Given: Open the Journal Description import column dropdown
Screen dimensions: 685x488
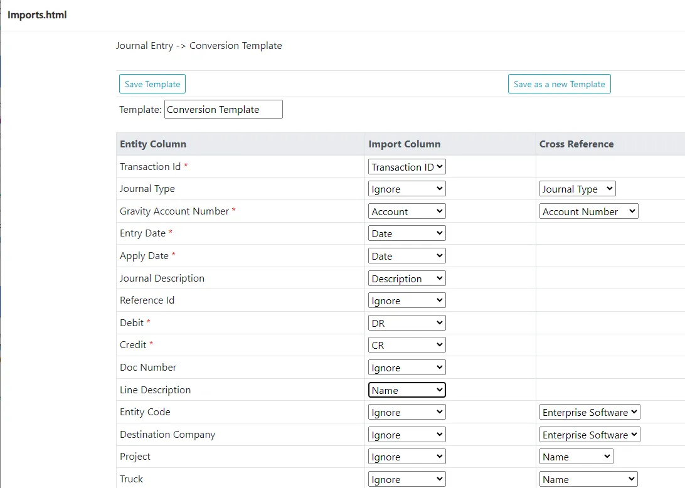Looking at the screenshot, I should point(406,278).
